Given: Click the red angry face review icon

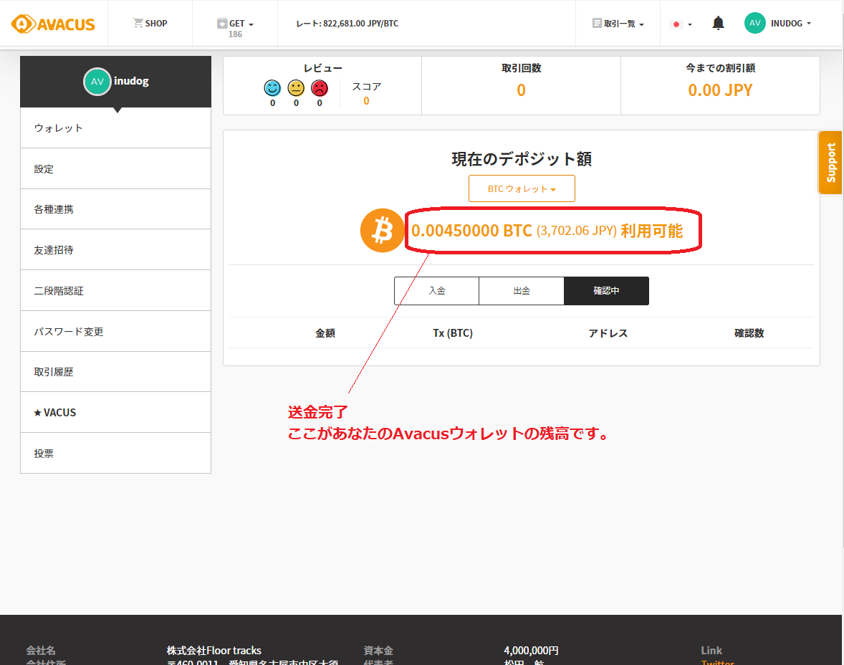Looking at the screenshot, I should click(x=320, y=88).
